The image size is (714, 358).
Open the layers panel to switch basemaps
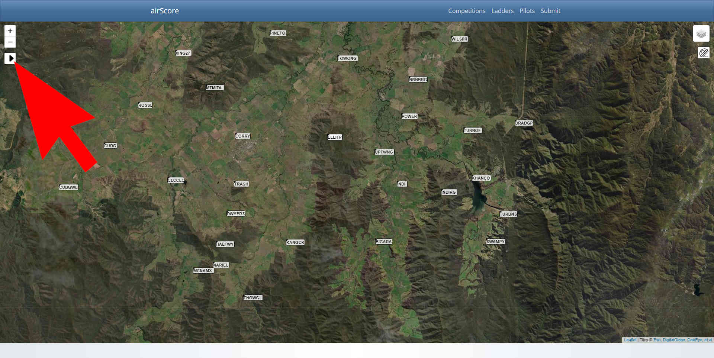click(x=701, y=33)
